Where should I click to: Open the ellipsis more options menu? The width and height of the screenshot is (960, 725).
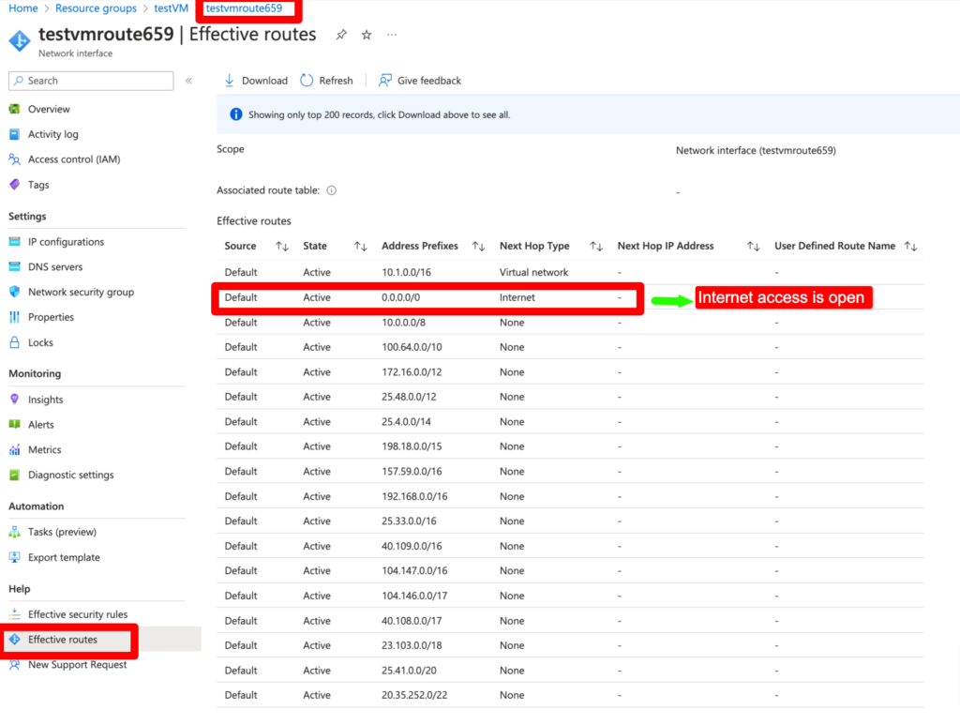pyautogui.click(x=392, y=35)
